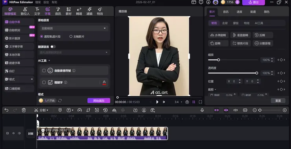
Task: Open the 轉場 transitions tab
Action: pyautogui.click(x=79, y=11)
